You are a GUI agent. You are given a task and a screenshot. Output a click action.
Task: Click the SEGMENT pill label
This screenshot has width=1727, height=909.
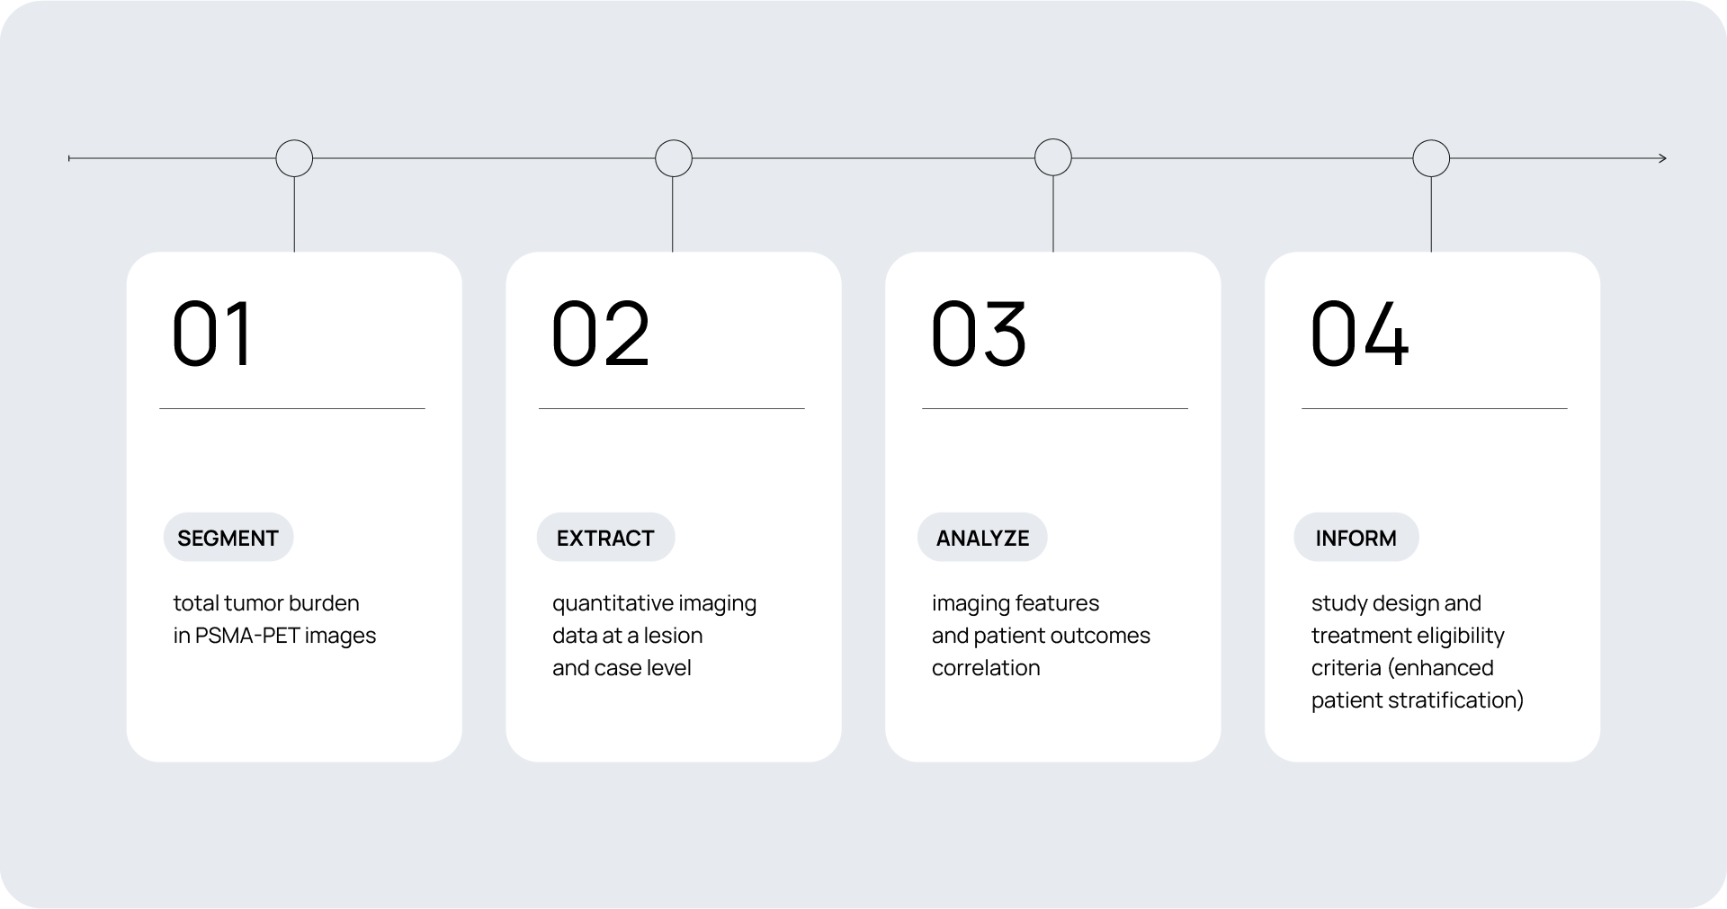point(228,538)
